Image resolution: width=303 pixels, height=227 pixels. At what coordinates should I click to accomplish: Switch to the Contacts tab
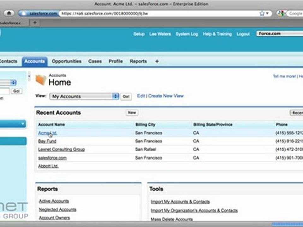(8, 61)
